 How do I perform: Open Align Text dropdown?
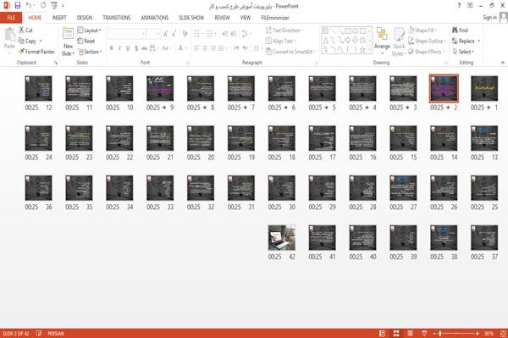[x=280, y=41]
